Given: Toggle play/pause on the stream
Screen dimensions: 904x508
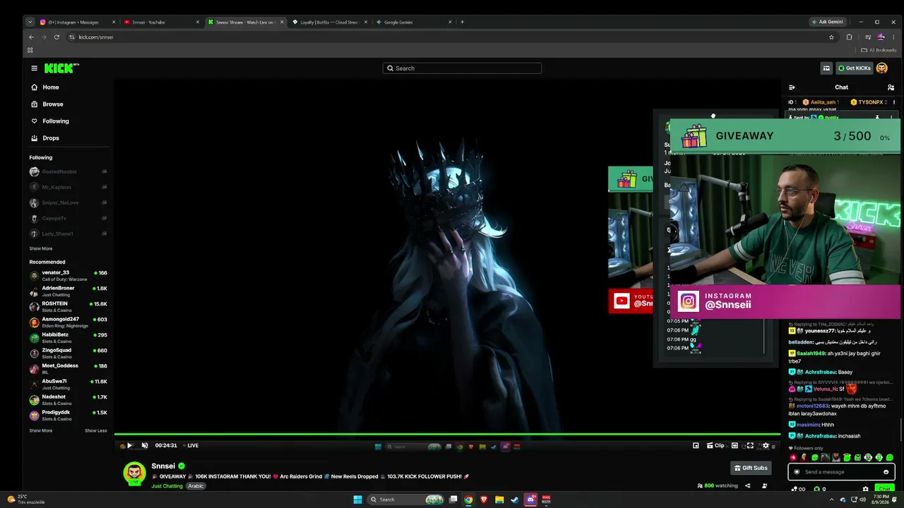Looking at the screenshot, I should pos(129,446).
